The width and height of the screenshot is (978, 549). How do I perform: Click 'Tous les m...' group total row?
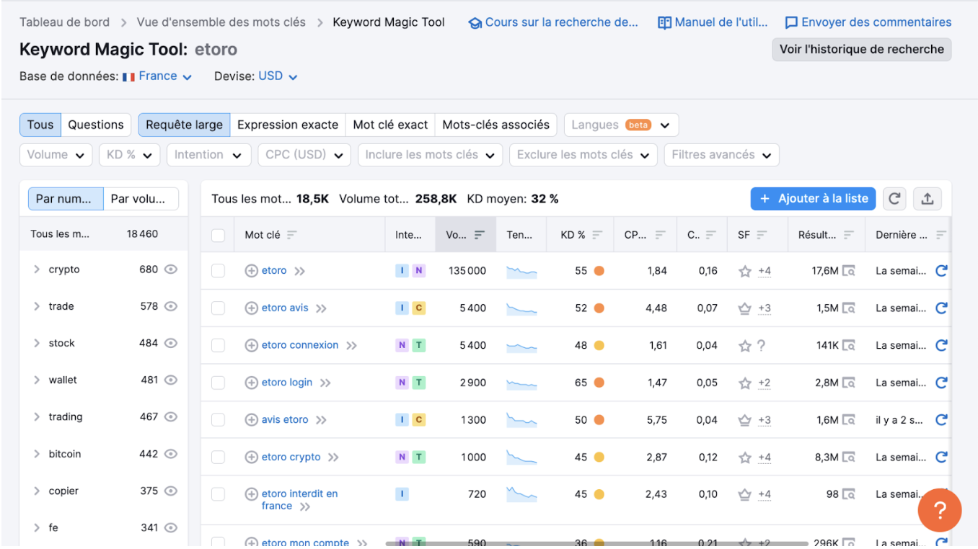pos(104,234)
